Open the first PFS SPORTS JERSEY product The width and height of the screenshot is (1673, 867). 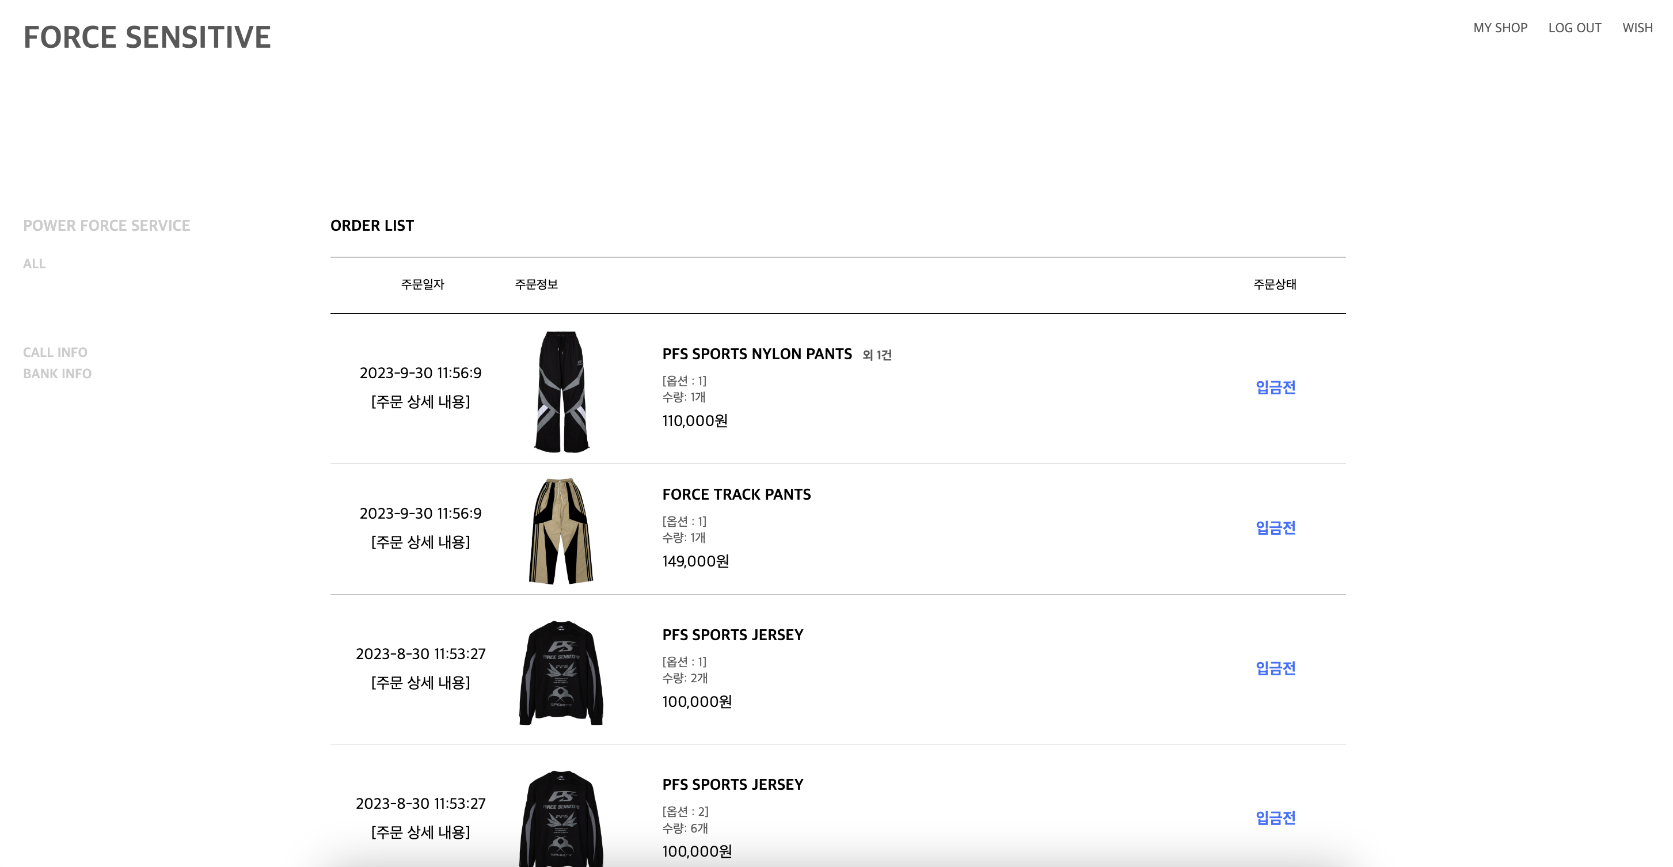(x=733, y=634)
